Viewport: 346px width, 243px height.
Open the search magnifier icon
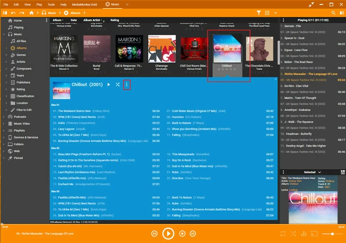334,13
